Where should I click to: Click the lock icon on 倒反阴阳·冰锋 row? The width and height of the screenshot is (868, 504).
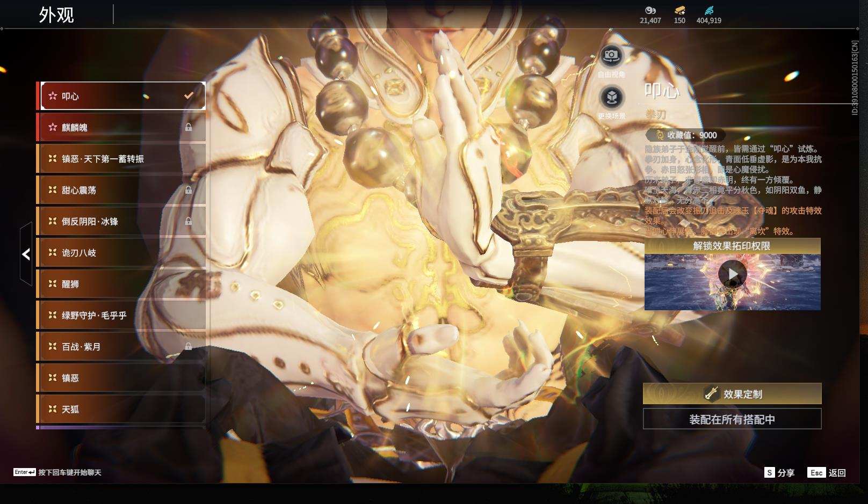point(189,221)
